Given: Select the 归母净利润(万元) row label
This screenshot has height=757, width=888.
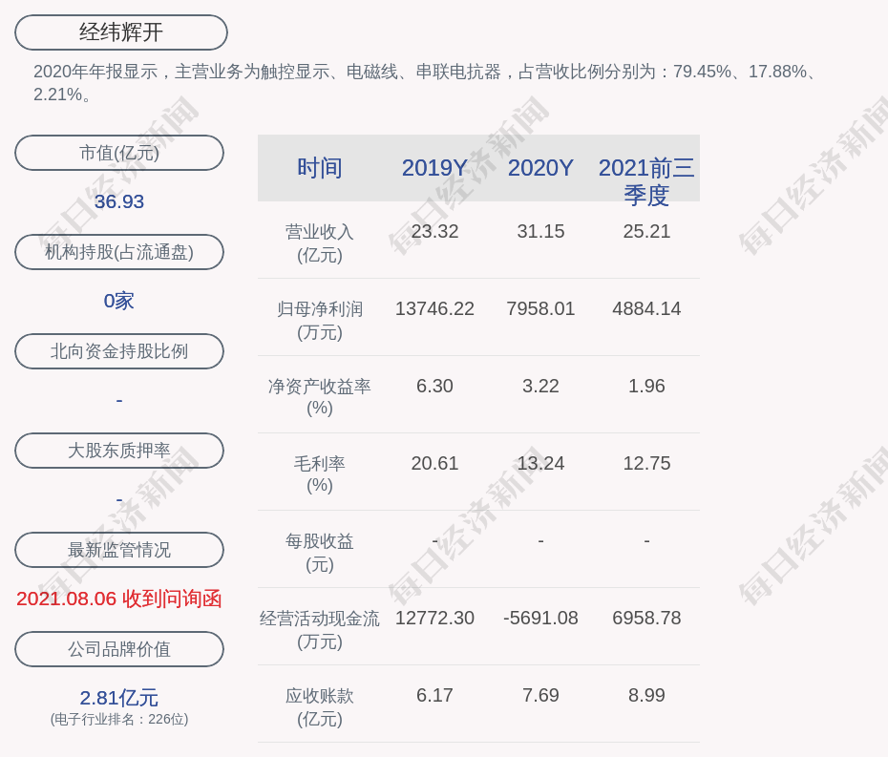Looking at the screenshot, I should click(319, 321).
